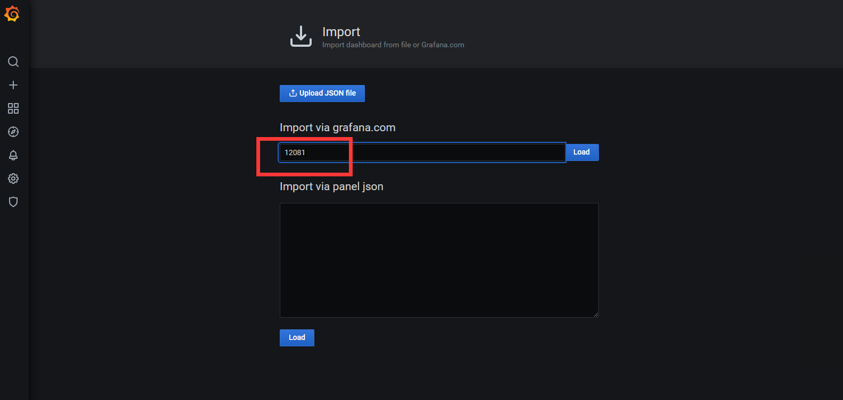The width and height of the screenshot is (843, 400).
Task: Click the Upload JSON file button
Action: 322,93
